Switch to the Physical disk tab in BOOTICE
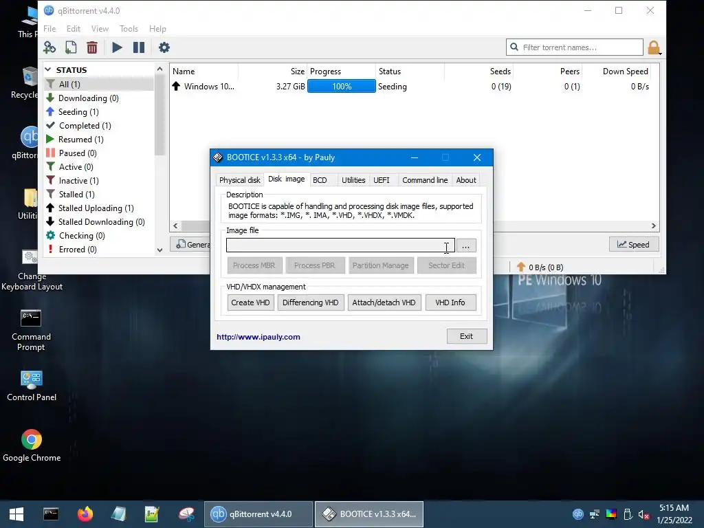Viewport: 704px width, 528px height. click(239, 180)
